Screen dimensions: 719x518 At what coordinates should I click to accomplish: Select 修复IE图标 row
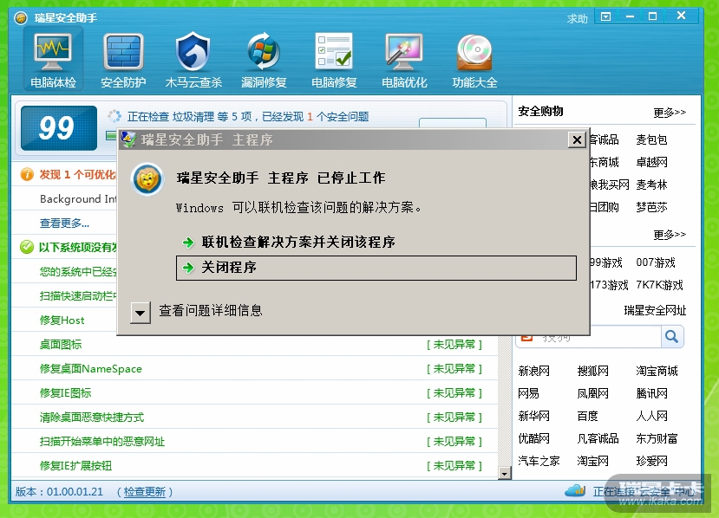tap(254, 393)
